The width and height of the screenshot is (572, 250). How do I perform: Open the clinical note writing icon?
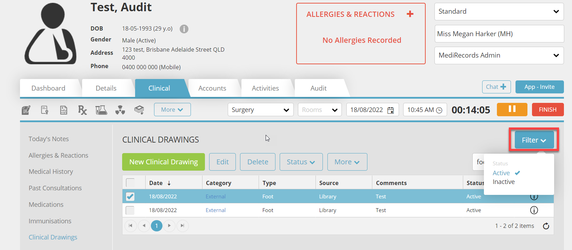pyautogui.click(x=26, y=110)
